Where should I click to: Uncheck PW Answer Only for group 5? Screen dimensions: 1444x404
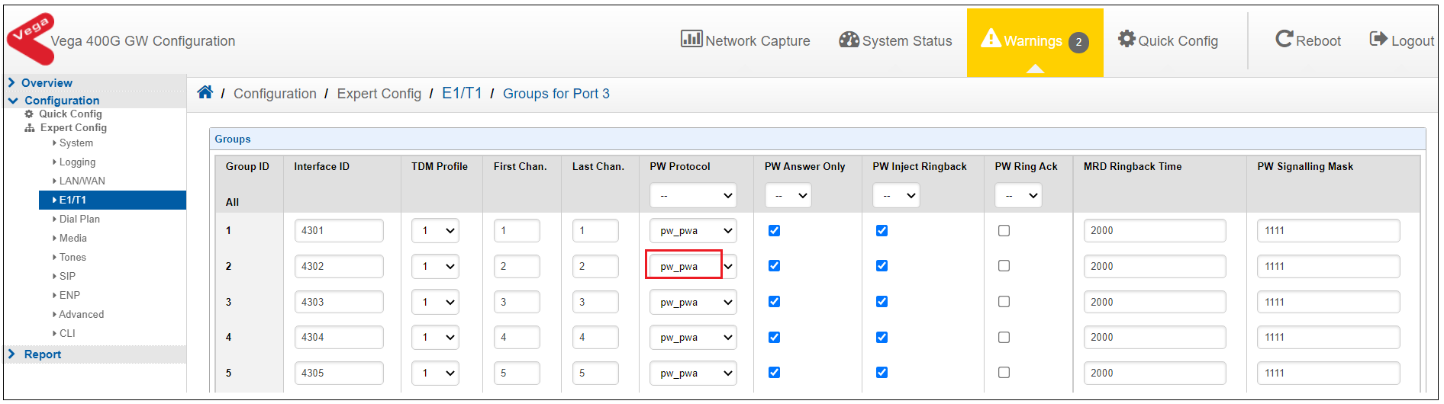point(774,373)
